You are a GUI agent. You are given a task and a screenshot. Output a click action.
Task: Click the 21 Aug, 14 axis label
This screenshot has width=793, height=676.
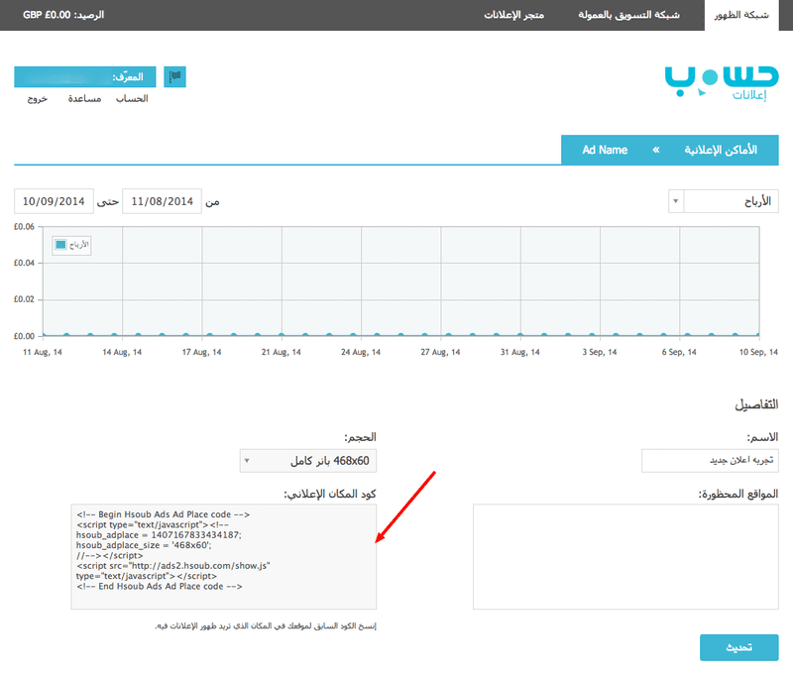[x=282, y=352]
